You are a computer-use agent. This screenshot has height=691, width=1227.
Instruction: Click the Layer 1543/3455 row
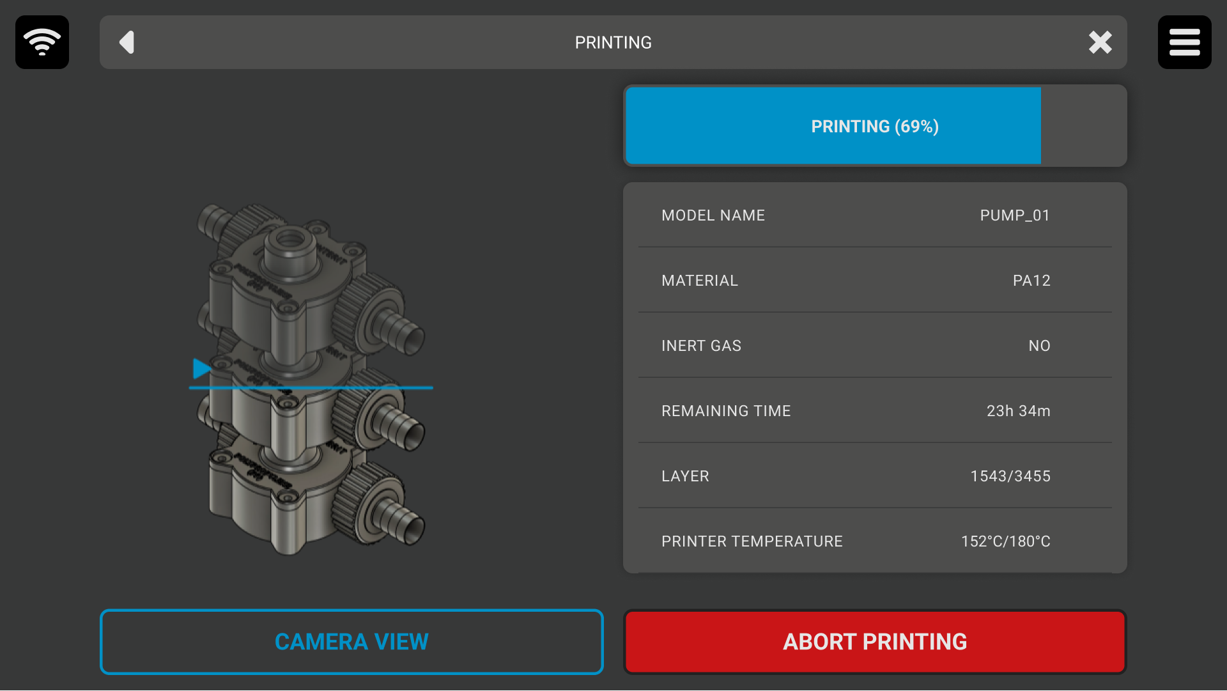click(x=874, y=476)
